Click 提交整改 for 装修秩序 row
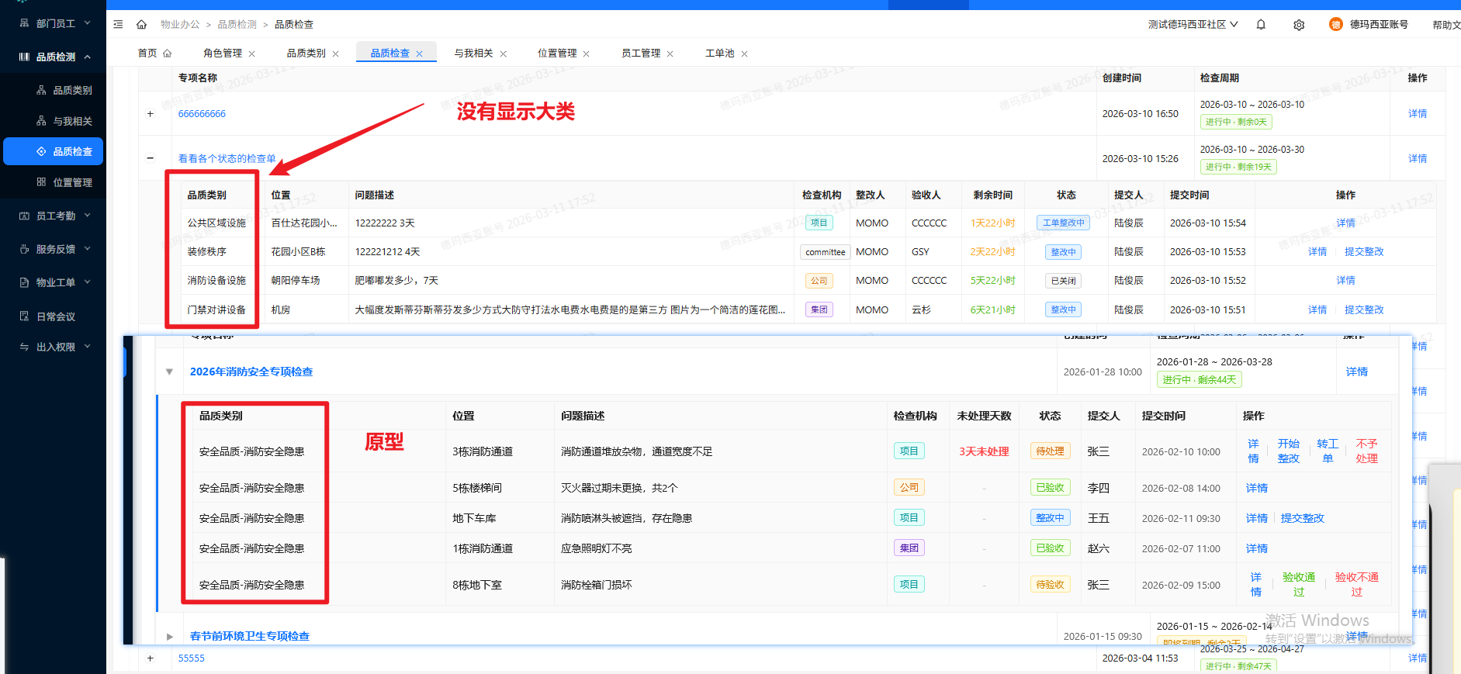Viewport: 1461px width, 674px height. click(x=1364, y=252)
